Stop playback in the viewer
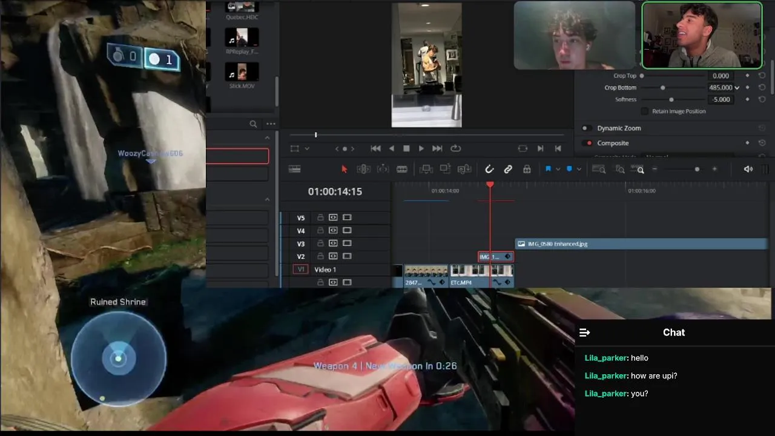775x436 pixels. pos(406,148)
